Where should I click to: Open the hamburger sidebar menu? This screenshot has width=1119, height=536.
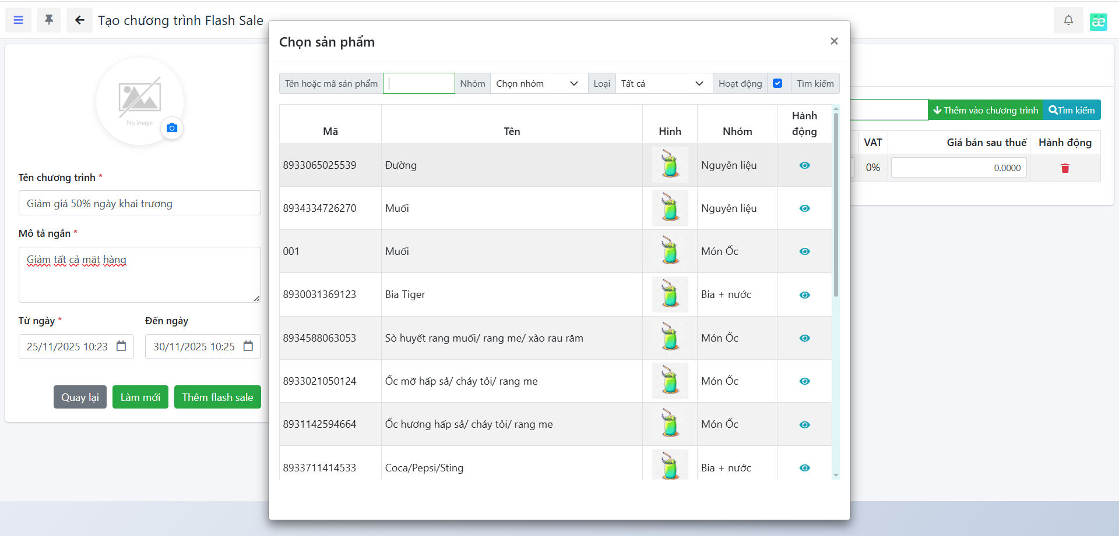pos(19,20)
